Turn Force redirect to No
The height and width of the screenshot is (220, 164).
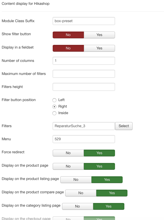[x=68, y=153]
